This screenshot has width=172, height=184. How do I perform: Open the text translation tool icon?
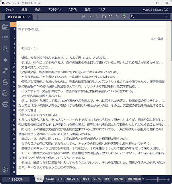click(5, 71)
